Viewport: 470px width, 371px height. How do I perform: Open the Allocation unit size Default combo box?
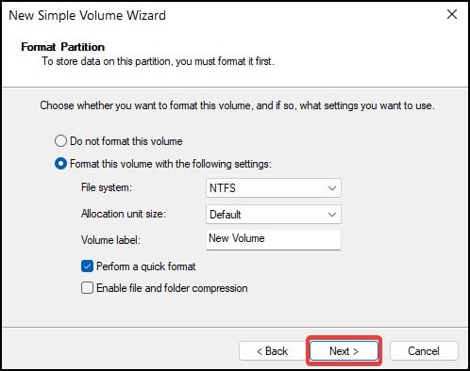click(274, 215)
